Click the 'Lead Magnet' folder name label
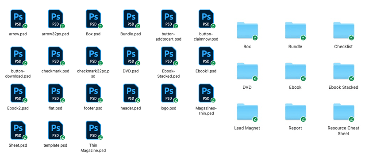 click(x=247, y=128)
